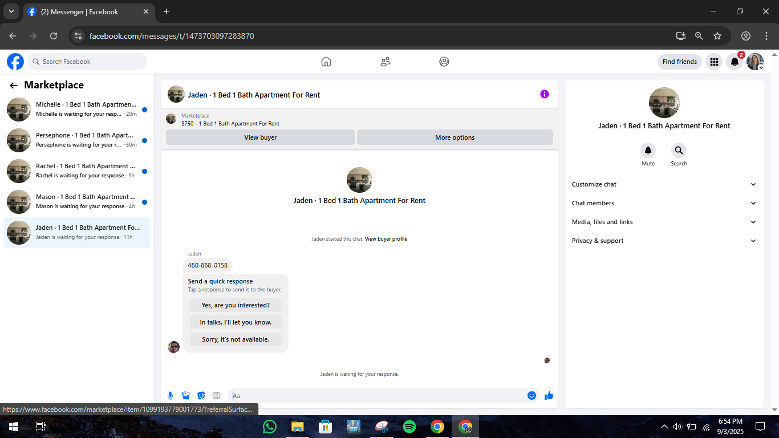Screen dimensions: 779x438
Task: Click the large listing photo in info panel
Action: pyautogui.click(x=664, y=103)
